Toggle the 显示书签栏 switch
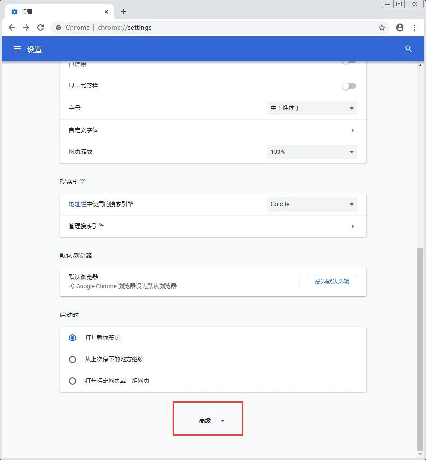426x460 pixels. pyautogui.click(x=349, y=86)
